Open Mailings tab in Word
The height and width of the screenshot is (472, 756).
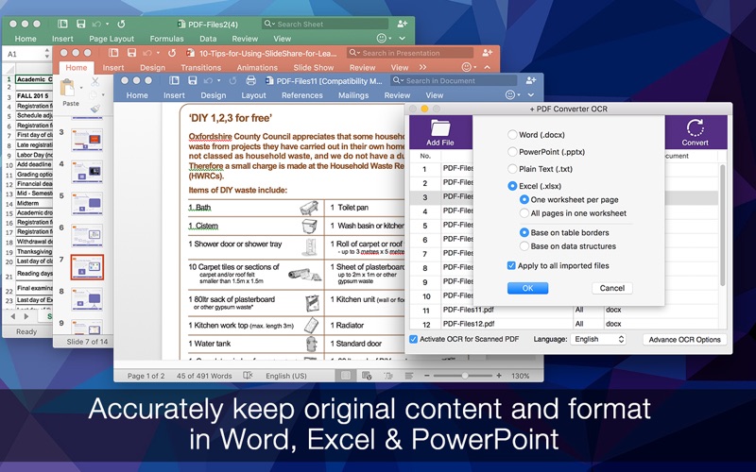353,95
